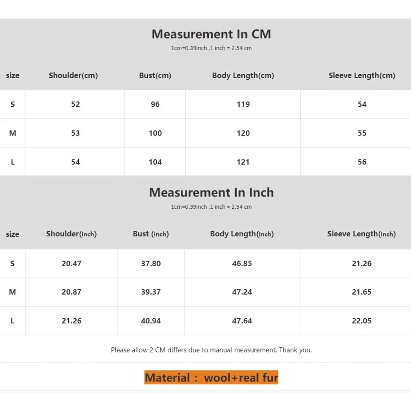Click the Sleeve Length(inch) column header

coord(361,234)
